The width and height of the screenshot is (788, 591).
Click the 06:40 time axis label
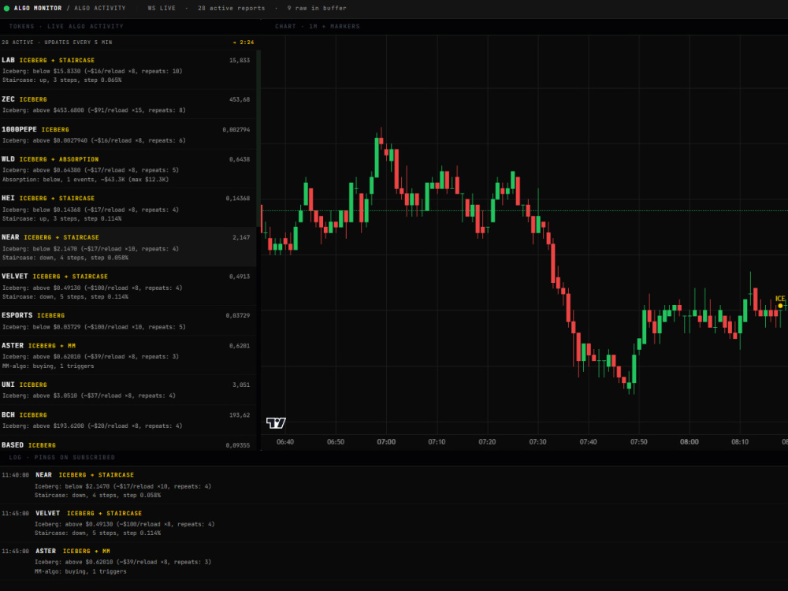pos(285,442)
